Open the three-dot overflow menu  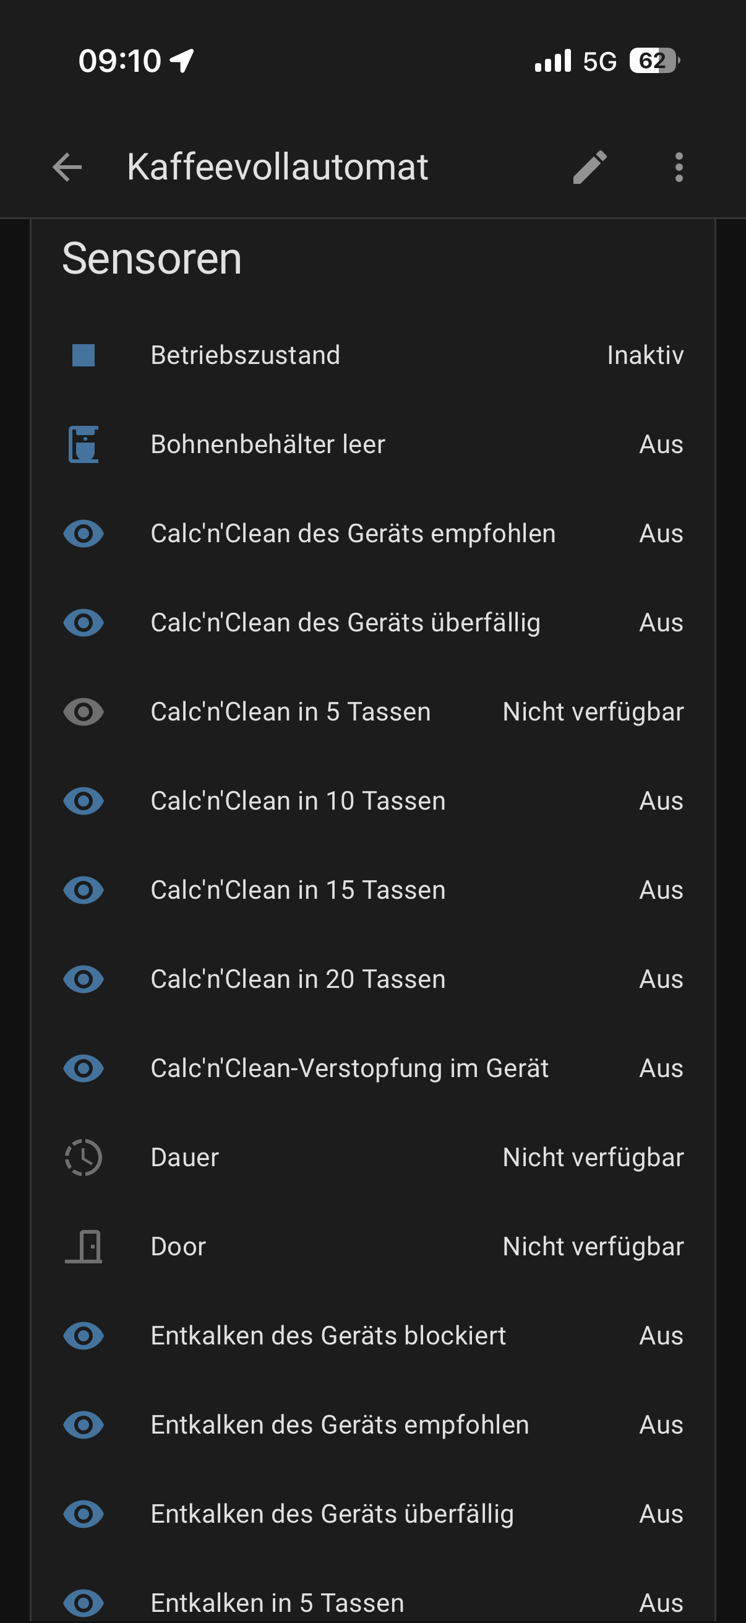(679, 167)
